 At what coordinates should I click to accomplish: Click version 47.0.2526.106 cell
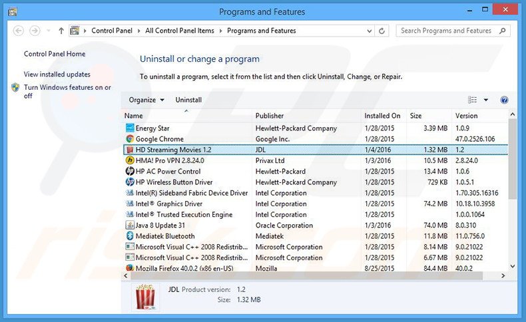point(475,139)
